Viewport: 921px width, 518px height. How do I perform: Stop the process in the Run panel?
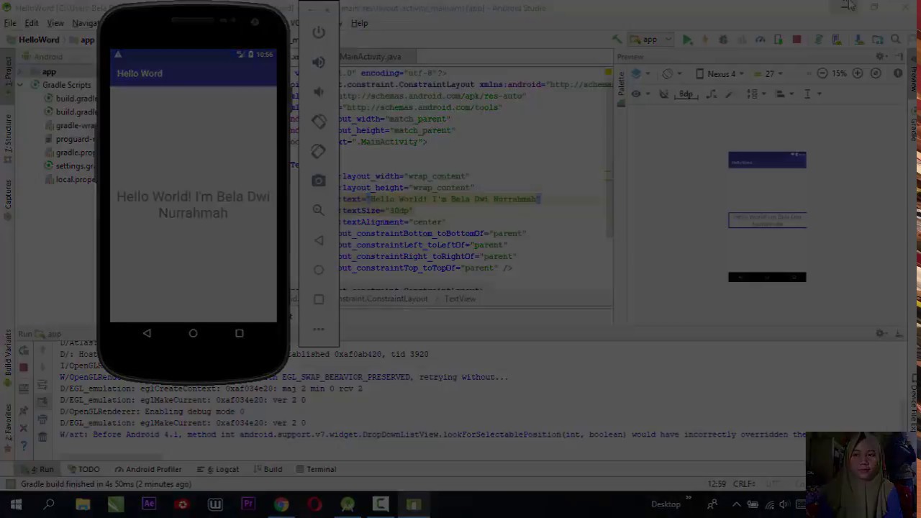24,368
